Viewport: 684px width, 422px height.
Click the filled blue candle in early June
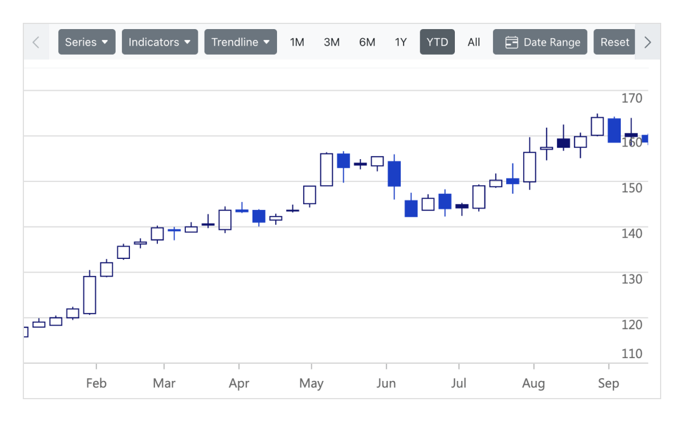[394, 174]
